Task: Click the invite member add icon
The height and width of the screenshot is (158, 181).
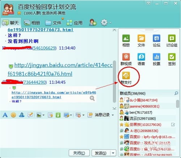Action: (x=93, y=22)
